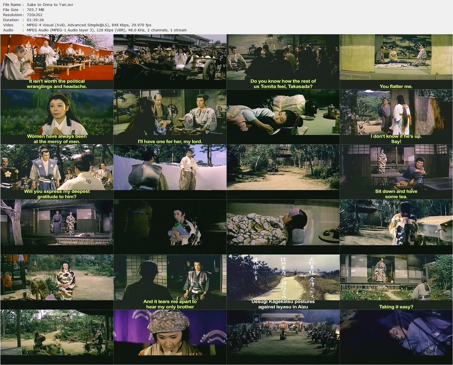Screen dimensions: 453x365
Task: Select the "Sit down and have some tea" frame
Action: [396, 172]
